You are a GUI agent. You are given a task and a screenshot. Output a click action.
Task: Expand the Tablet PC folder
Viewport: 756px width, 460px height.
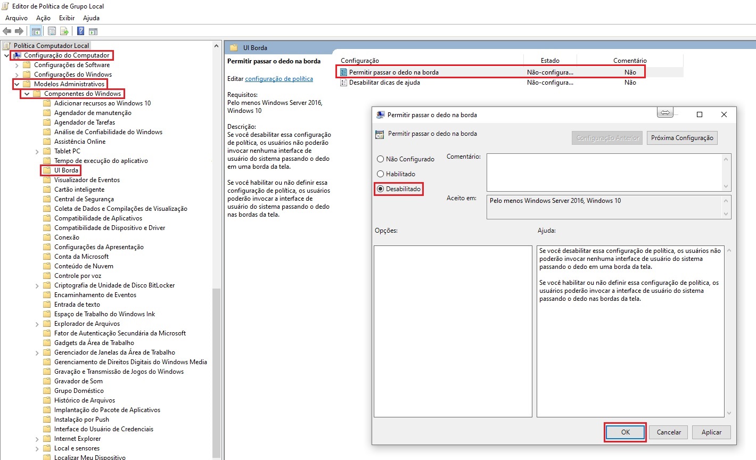tap(37, 151)
